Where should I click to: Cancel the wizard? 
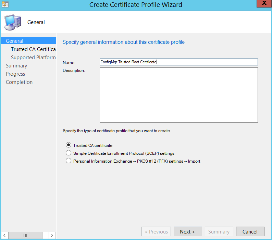coord(250,231)
